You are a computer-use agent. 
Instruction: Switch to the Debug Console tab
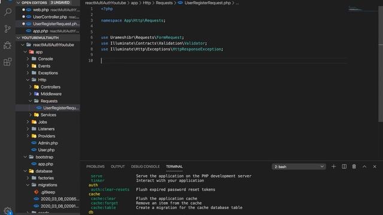tap(145, 167)
